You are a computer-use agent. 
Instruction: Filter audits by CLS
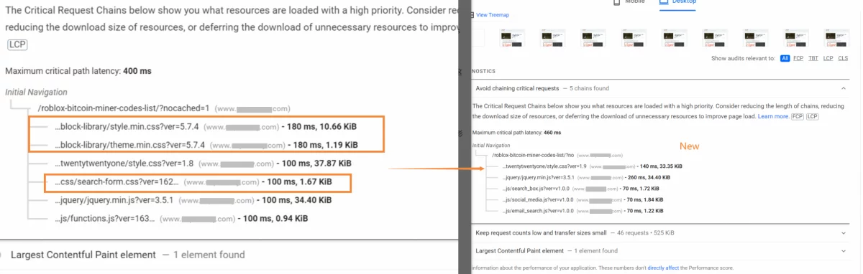tap(843, 59)
